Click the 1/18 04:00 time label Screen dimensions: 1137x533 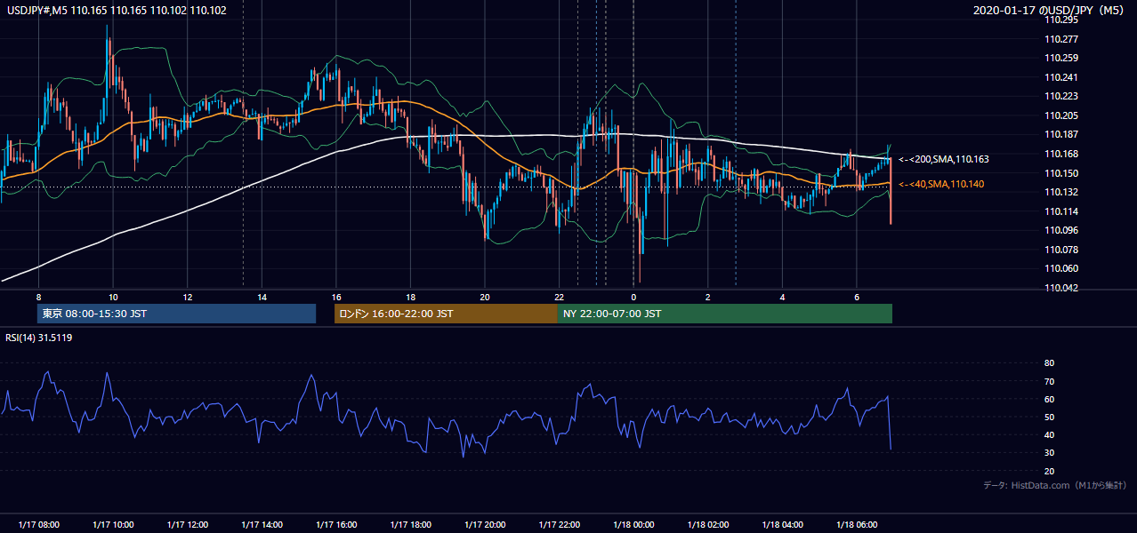tap(782, 524)
